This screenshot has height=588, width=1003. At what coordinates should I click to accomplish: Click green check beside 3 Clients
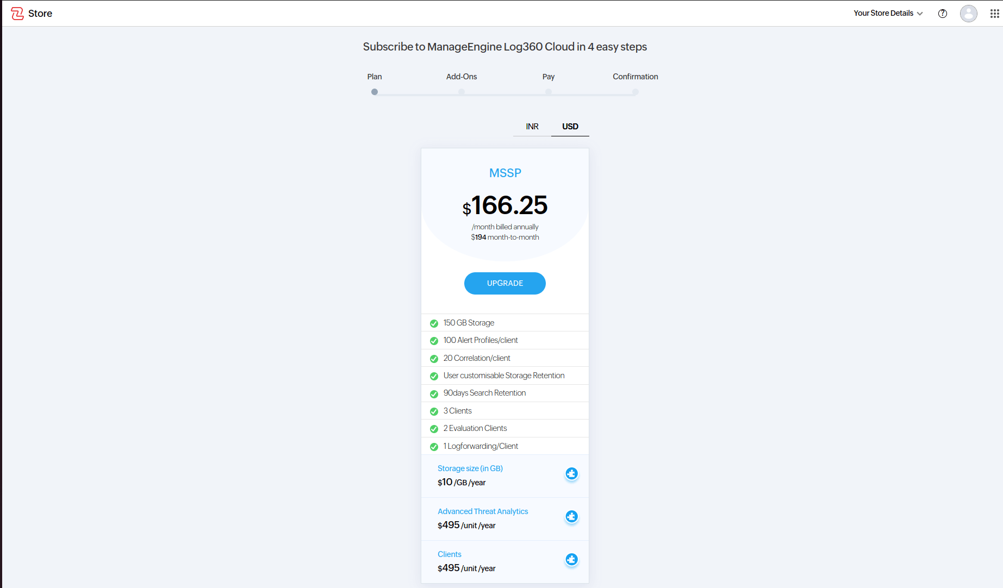[x=434, y=411]
